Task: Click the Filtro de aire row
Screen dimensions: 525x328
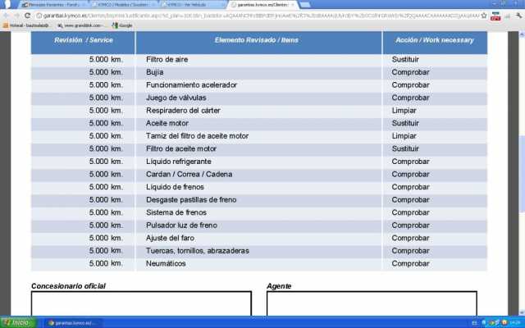Action: click(x=169, y=60)
